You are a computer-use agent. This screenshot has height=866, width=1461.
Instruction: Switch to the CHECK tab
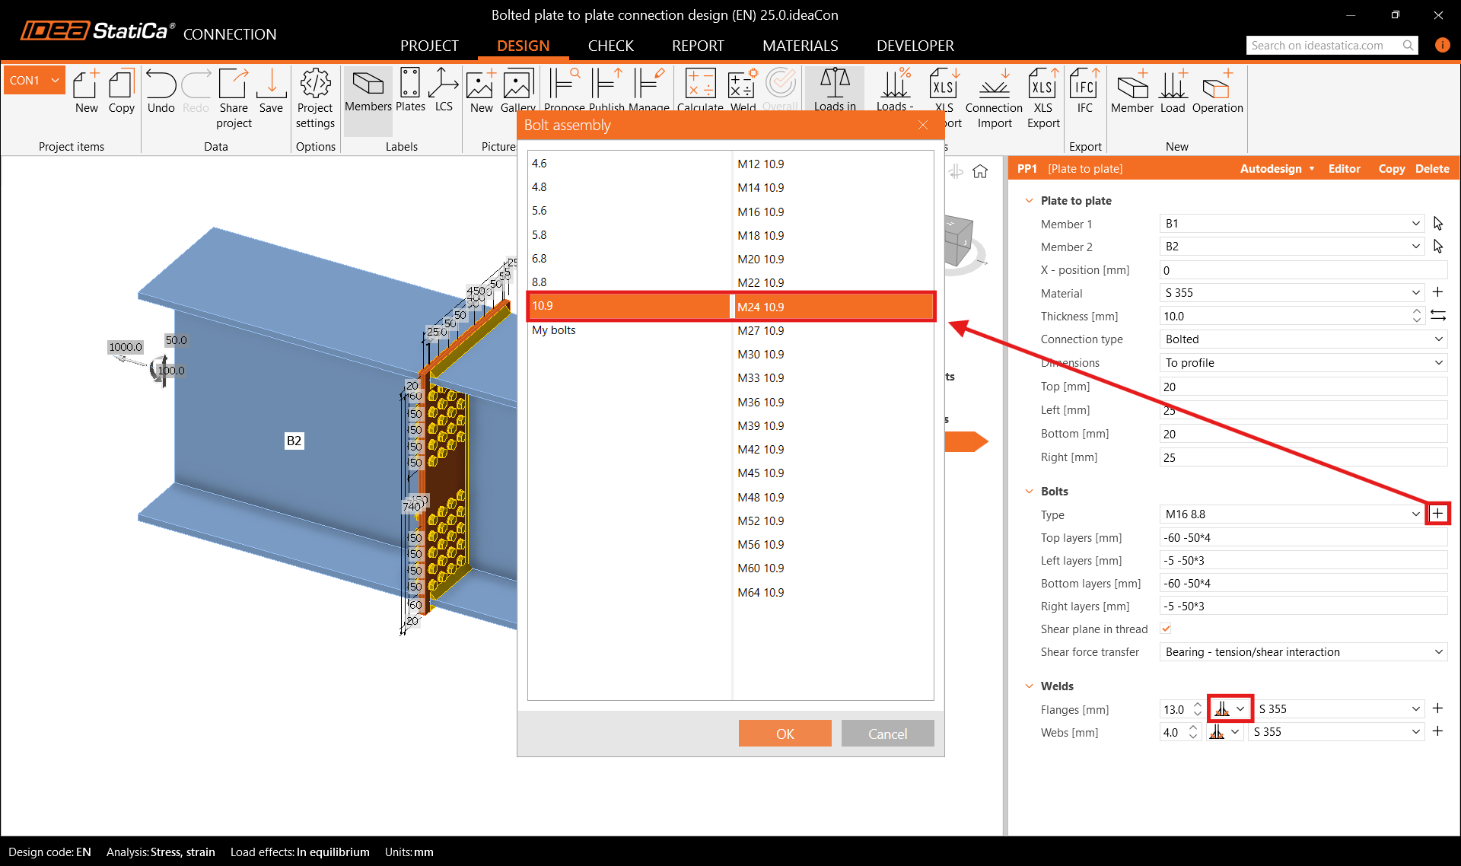tap(610, 46)
